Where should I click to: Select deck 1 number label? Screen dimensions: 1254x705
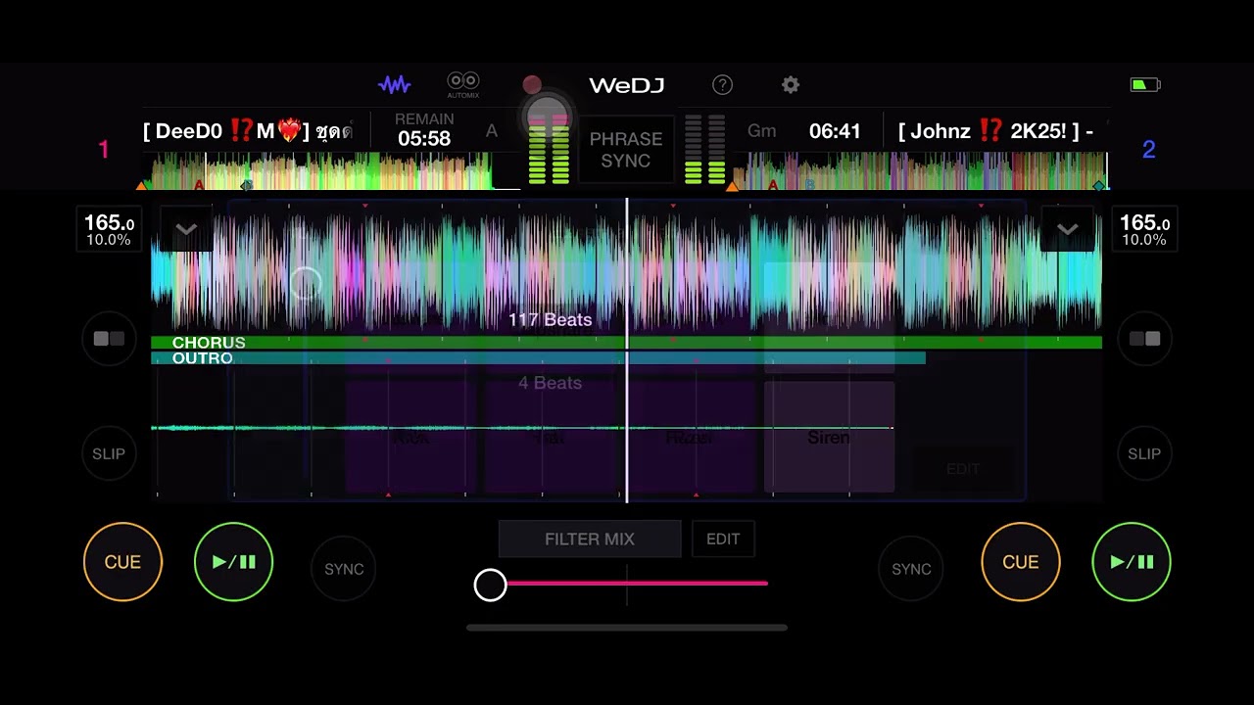coord(104,150)
